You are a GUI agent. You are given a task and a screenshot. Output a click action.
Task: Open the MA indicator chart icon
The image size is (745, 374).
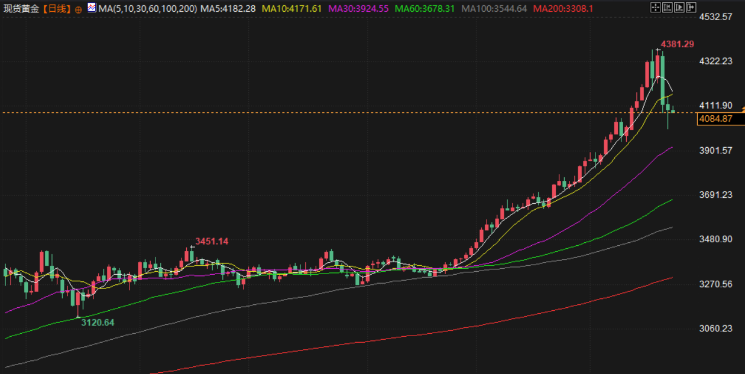click(x=92, y=8)
